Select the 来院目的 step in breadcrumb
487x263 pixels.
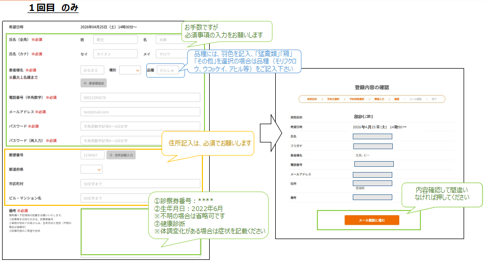[312, 99]
